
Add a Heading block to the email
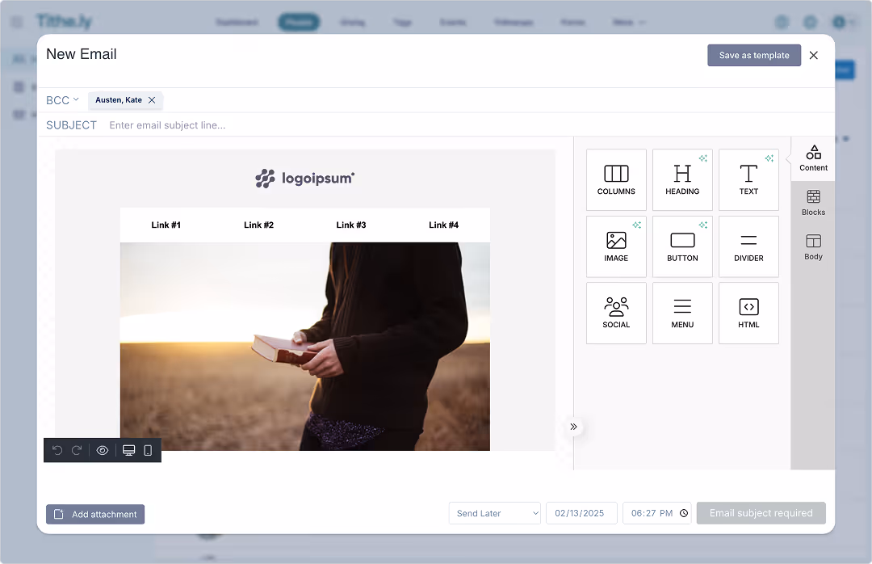pos(682,179)
